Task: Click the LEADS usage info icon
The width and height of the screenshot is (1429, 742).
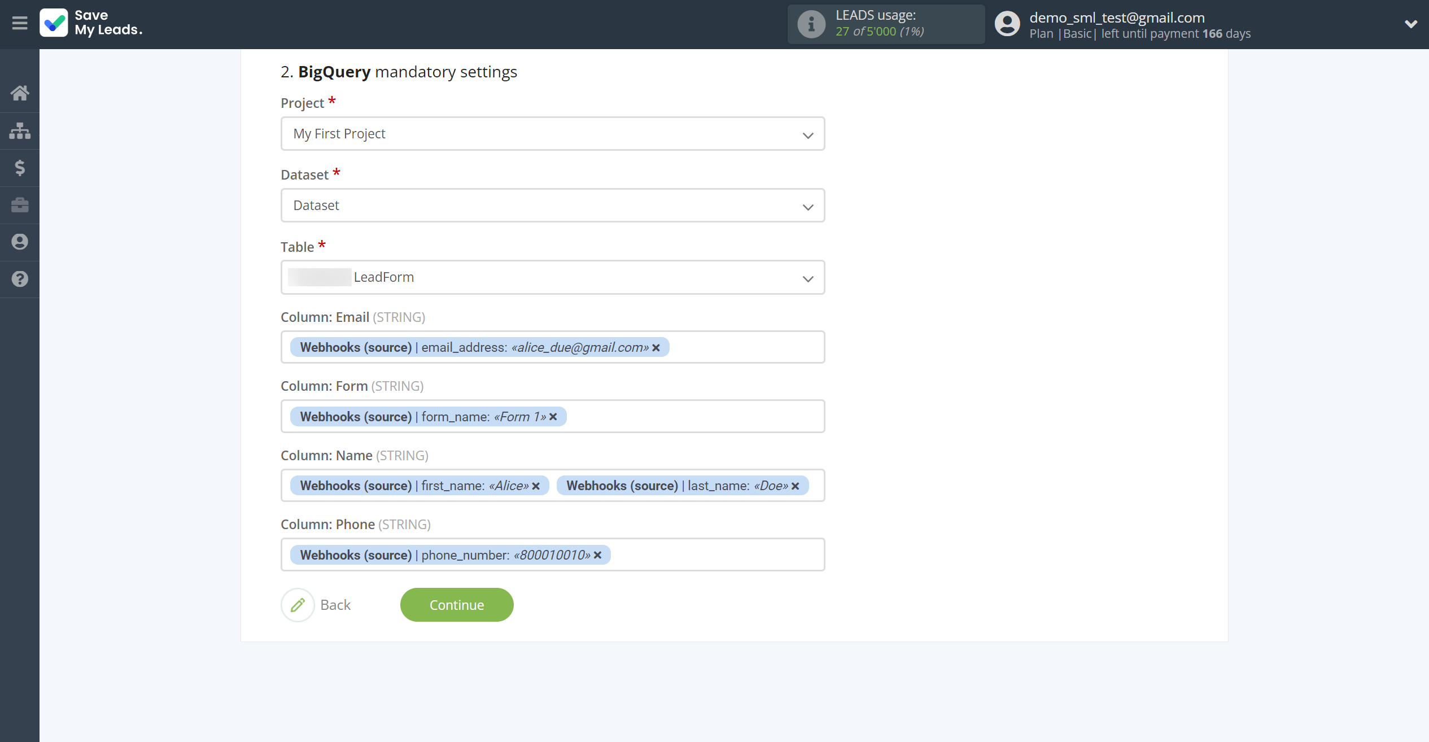Action: [x=811, y=24]
